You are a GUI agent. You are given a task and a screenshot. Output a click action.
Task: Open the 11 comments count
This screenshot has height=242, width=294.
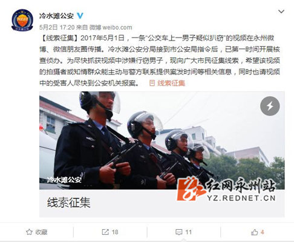pos(188,232)
